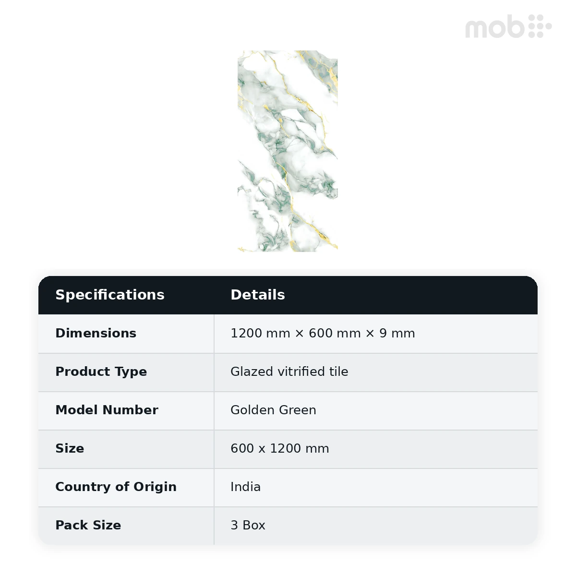Click the Model Number label

pos(107,410)
